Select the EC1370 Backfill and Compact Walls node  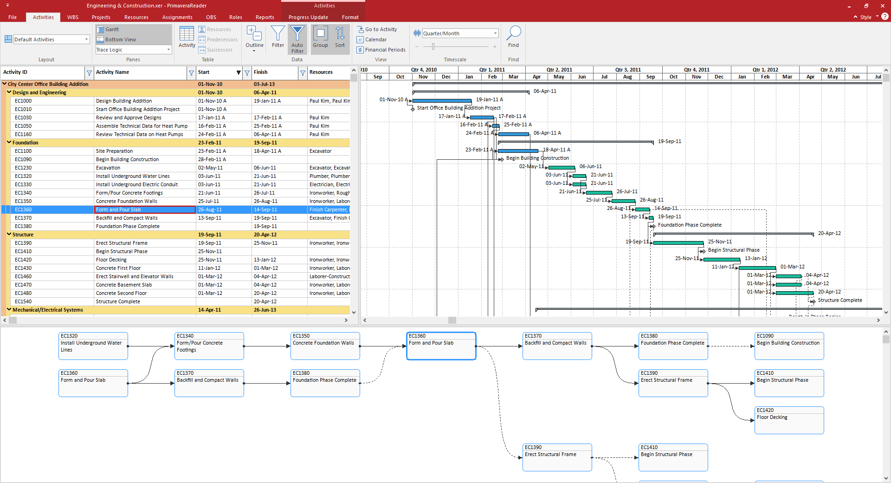pyautogui.click(x=557, y=346)
